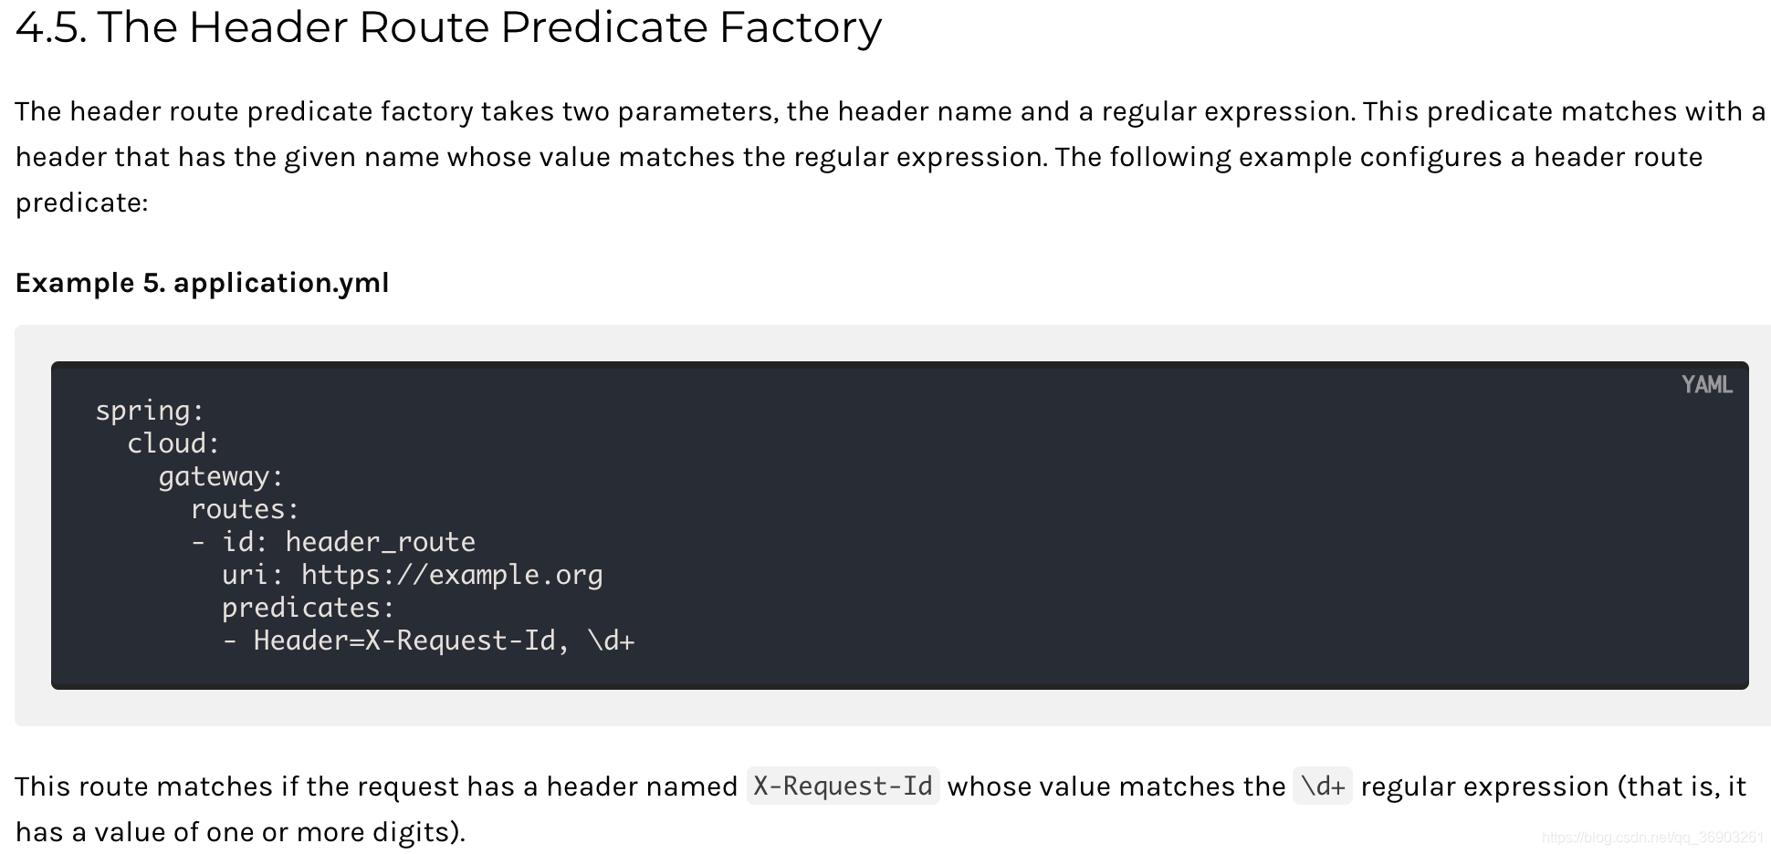Click the code line 'routes:'
This screenshot has width=1771, height=854.
(x=245, y=509)
